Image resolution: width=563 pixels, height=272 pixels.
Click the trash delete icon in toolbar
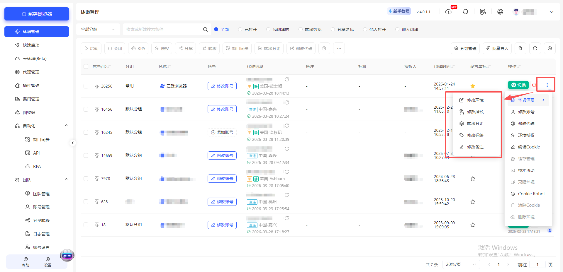324,48
